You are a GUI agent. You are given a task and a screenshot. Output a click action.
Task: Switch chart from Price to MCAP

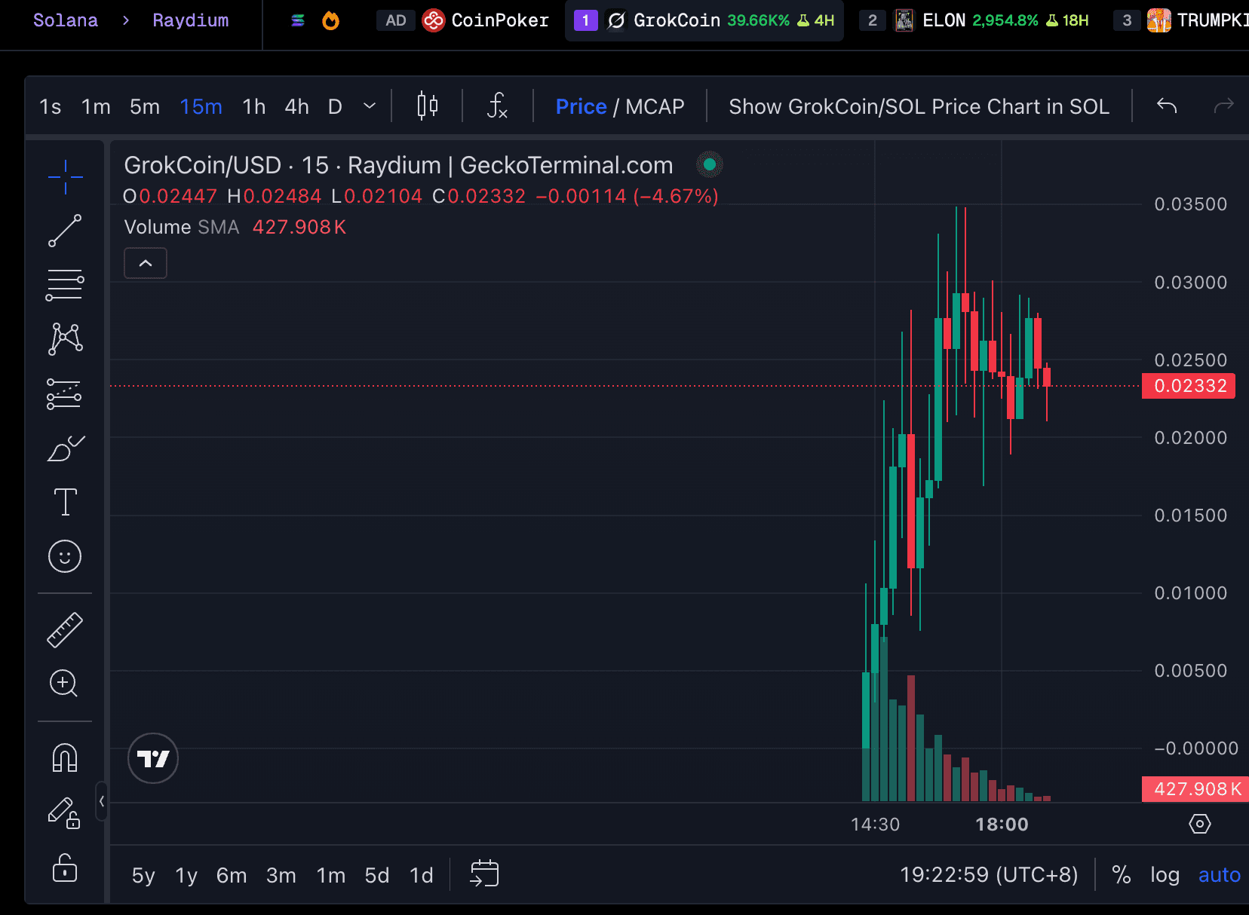pyautogui.click(x=658, y=106)
